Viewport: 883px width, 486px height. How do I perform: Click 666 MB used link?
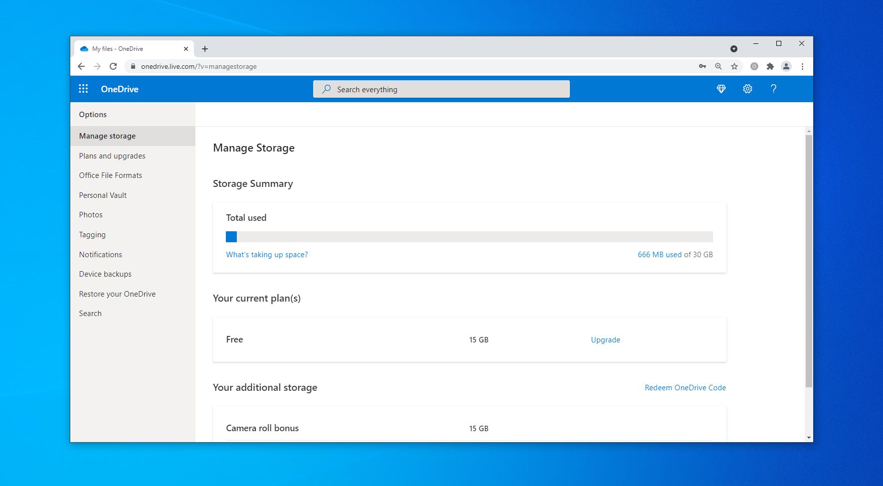tap(660, 255)
